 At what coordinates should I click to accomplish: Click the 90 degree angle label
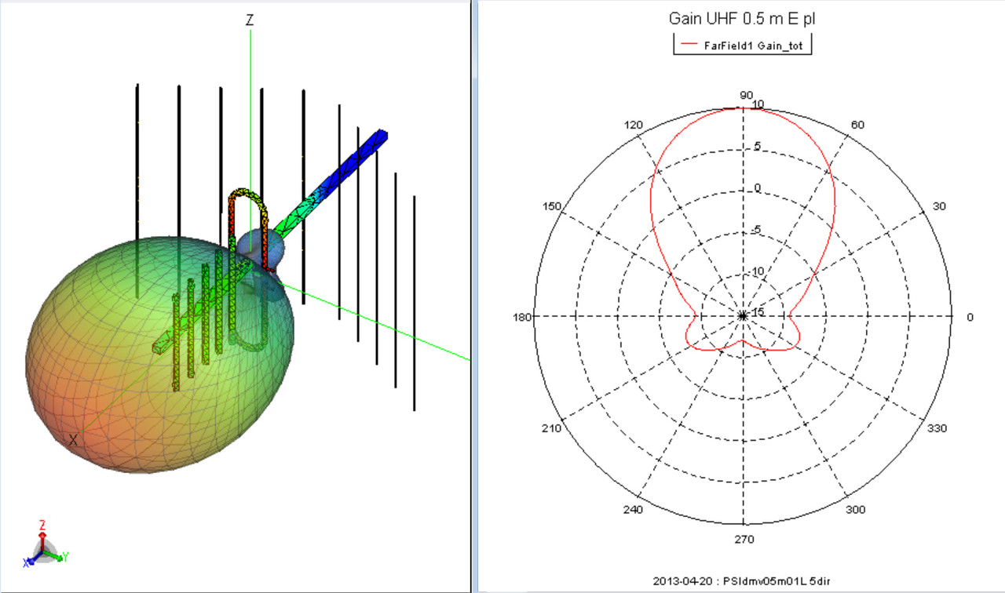click(x=746, y=96)
